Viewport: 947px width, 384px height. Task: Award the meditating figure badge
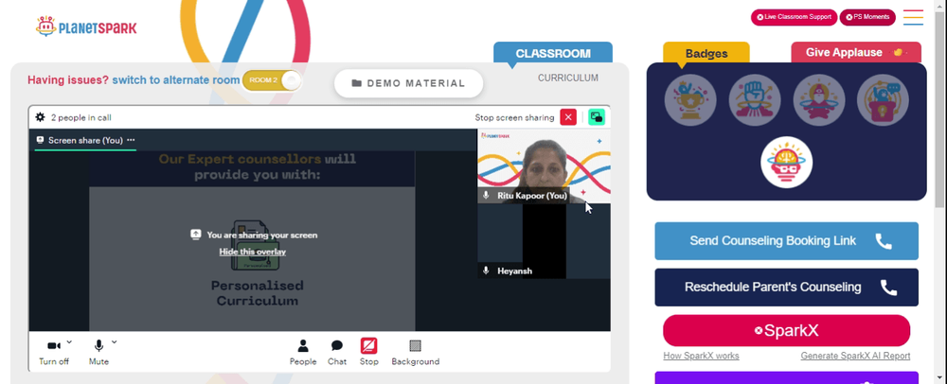coord(818,100)
